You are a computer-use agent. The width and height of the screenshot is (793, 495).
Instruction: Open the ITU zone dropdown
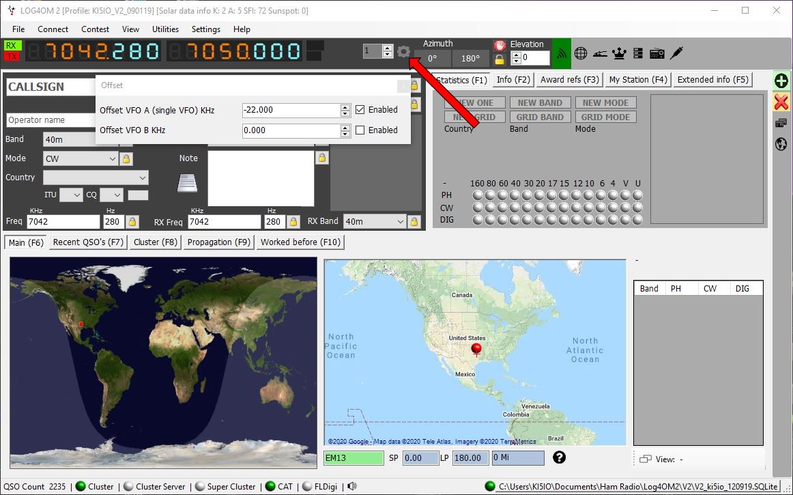(x=71, y=195)
